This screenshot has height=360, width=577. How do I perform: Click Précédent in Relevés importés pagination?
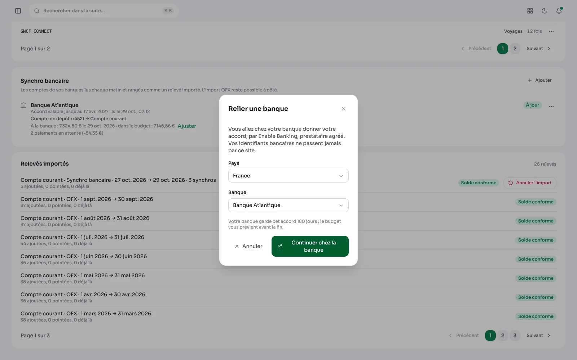[x=464, y=336]
